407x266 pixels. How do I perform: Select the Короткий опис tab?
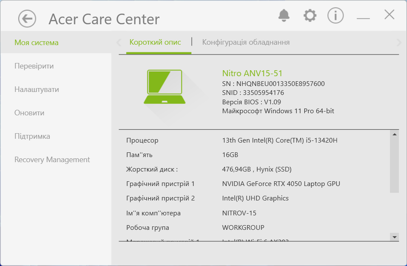click(155, 42)
